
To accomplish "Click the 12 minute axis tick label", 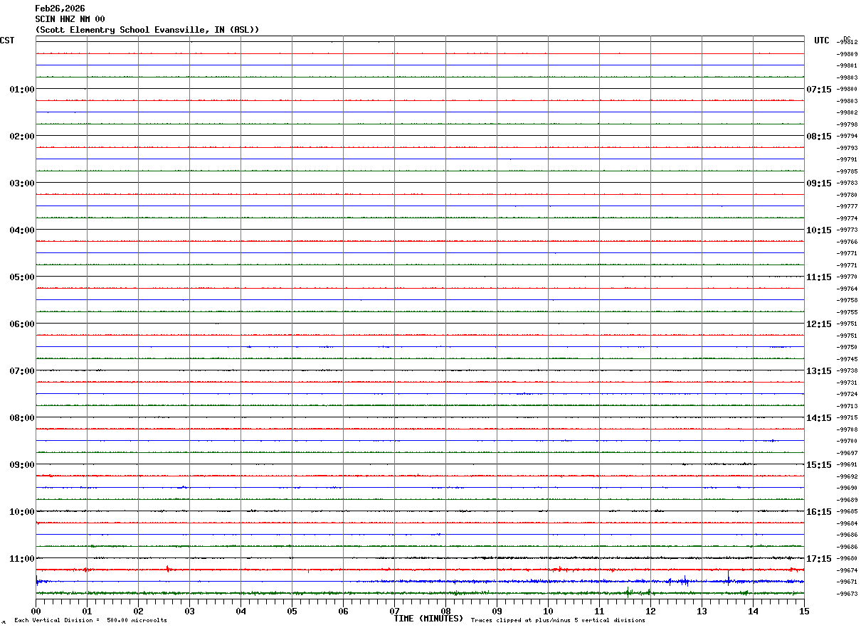I will [650, 611].
